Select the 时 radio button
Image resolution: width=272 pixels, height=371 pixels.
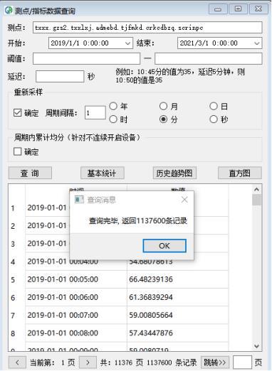[113, 119]
